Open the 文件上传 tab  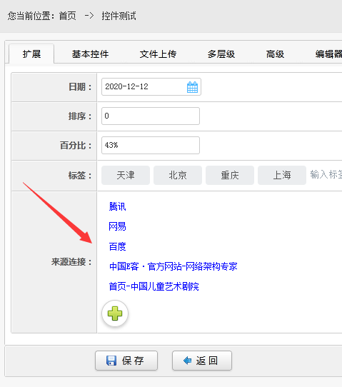pos(158,54)
